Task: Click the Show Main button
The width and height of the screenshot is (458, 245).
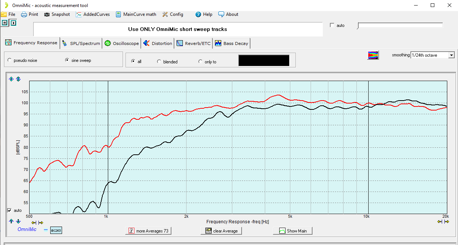Action: pos(293,231)
